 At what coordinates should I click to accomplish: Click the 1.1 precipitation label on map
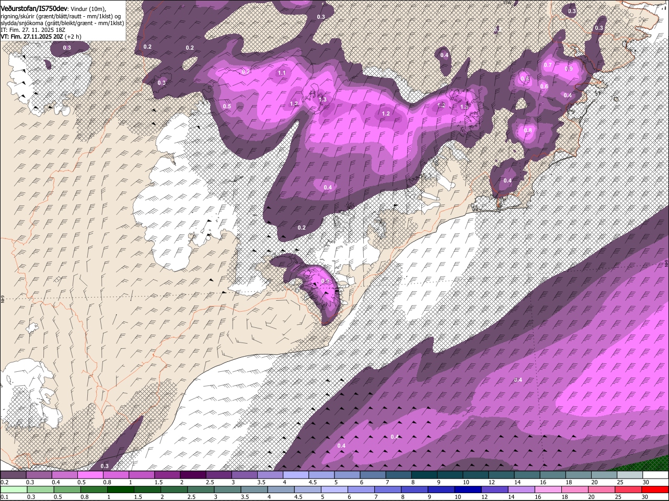[282, 73]
